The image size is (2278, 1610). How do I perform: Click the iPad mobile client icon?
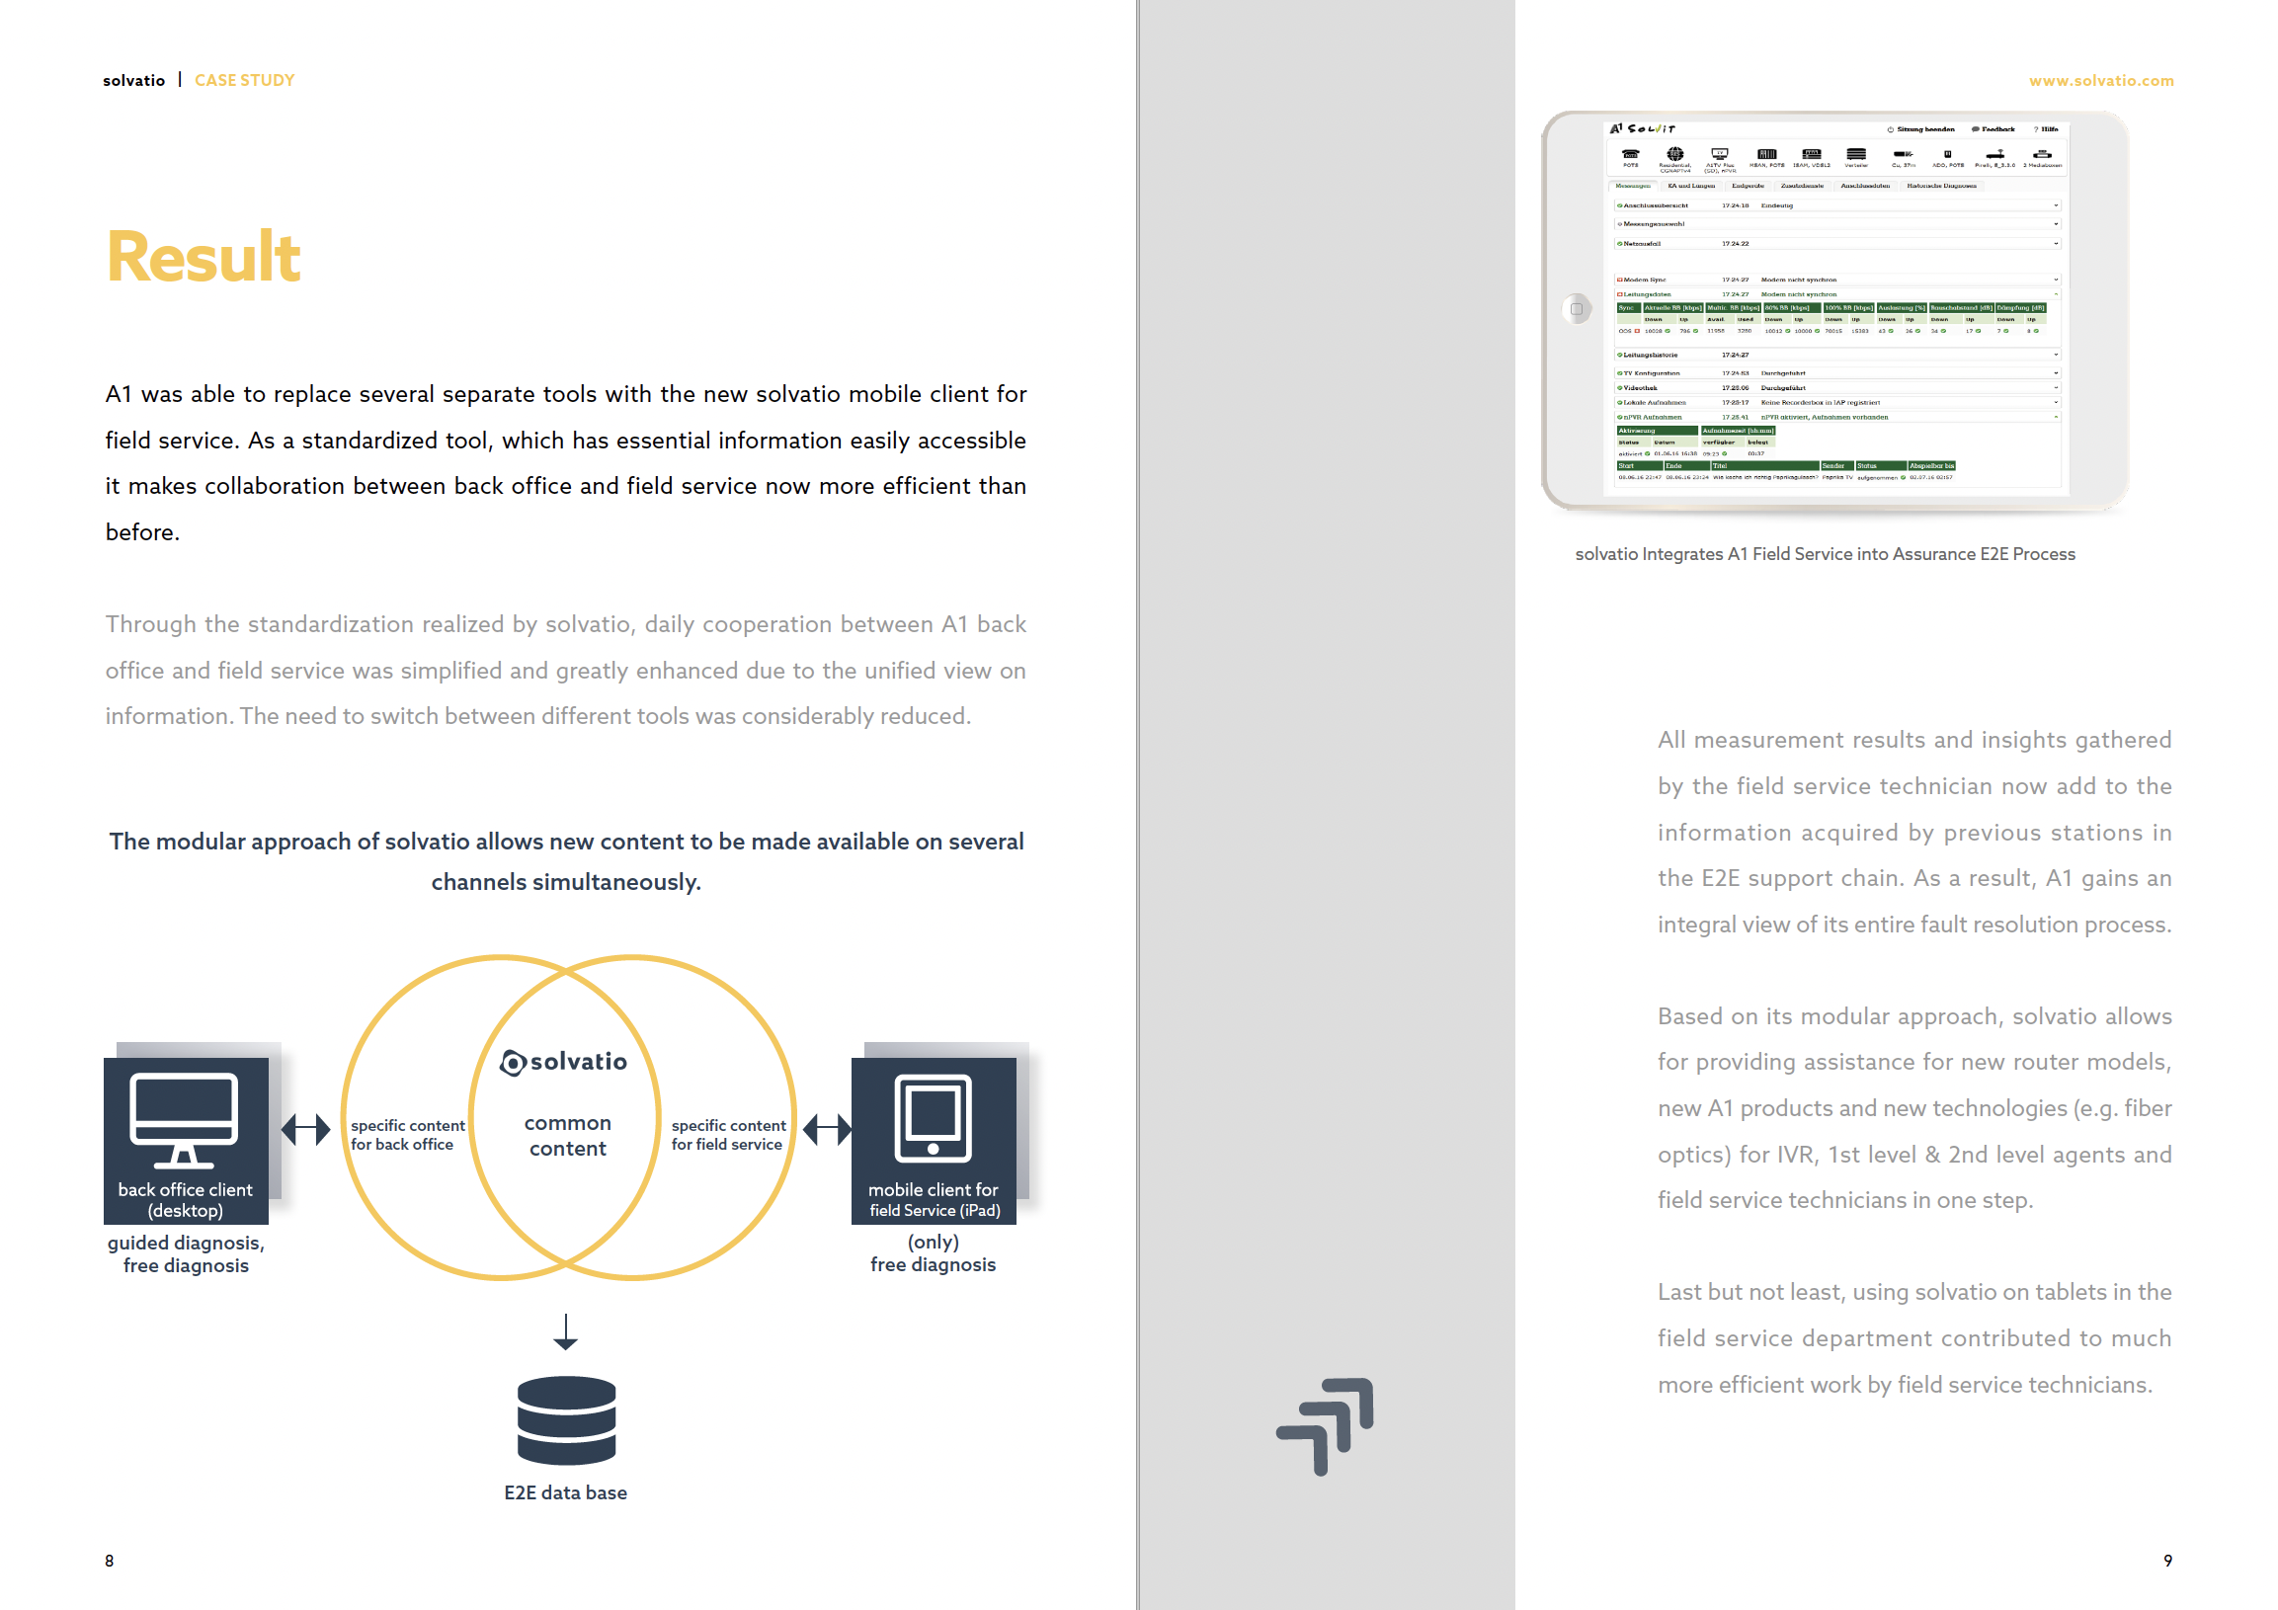933,1117
